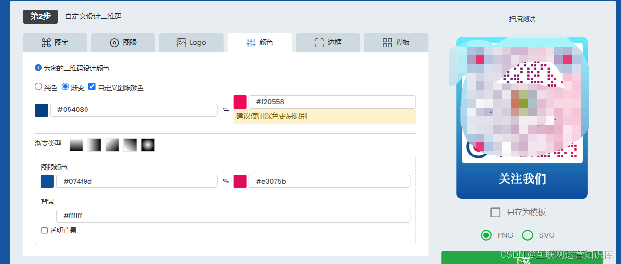Click the four-squares grid icon on 模板 tab
621x264 pixels.
[387, 43]
